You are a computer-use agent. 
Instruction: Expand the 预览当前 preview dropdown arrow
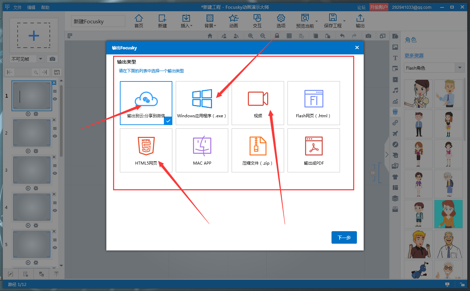coord(317,21)
